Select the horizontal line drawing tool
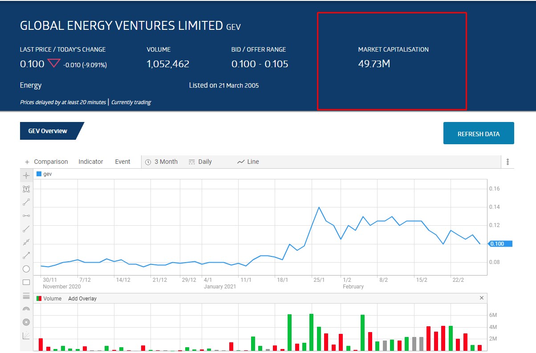The width and height of the screenshot is (536, 353). 26,215
